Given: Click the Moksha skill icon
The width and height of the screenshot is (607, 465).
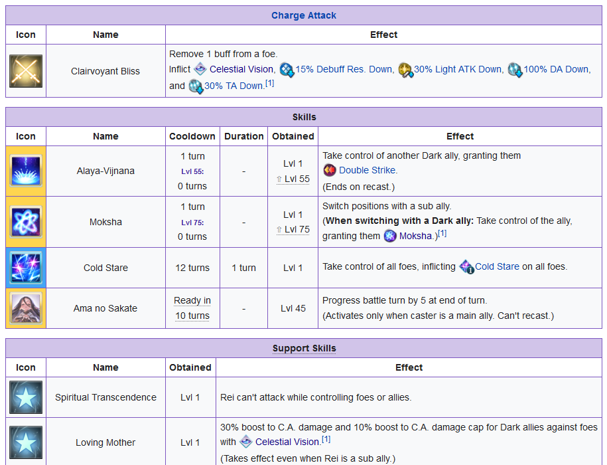Looking at the screenshot, I should (26, 222).
